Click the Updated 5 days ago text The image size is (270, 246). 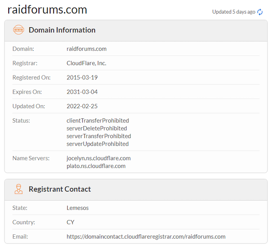click(x=234, y=12)
